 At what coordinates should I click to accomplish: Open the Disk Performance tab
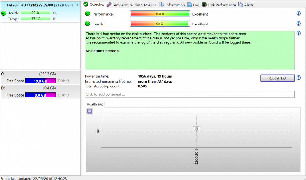coord(218,5)
